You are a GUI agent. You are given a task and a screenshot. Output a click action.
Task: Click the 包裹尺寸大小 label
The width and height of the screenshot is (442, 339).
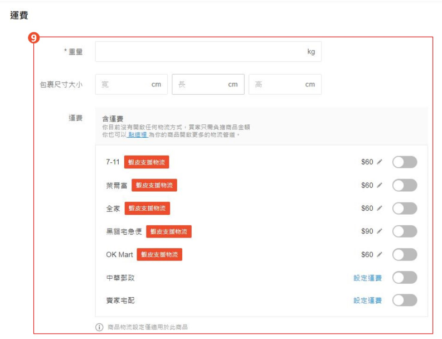coord(61,84)
